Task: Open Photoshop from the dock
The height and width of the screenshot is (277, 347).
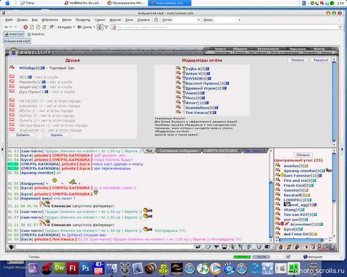Action: coord(85,268)
